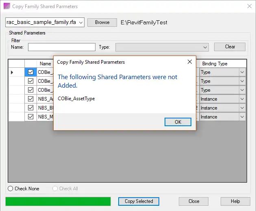Screen dimensions: 256x211
Task: Click the Close button at bottom
Action: pyautogui.click(x=194, y=201)
